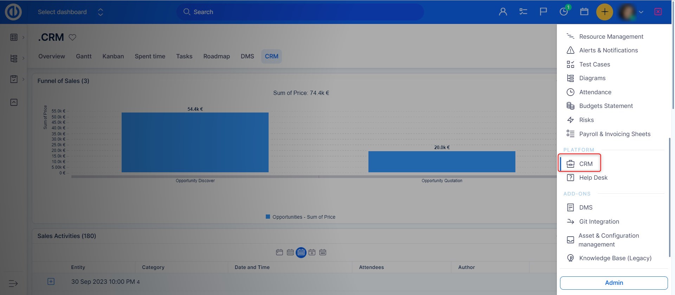Screen dimensions: 675x295
Task: Expand the user avatar menu chevron
Action: pos(641,12)
